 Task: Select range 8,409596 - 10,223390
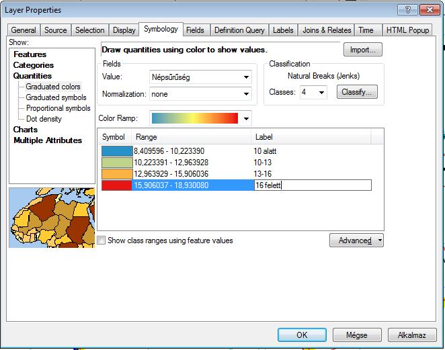(169, 151)
